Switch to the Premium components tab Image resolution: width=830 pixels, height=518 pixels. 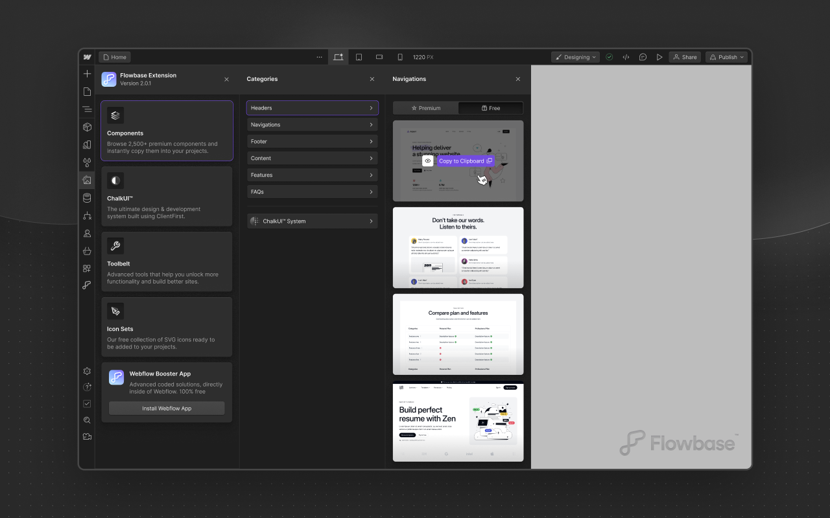coord(426,107)
